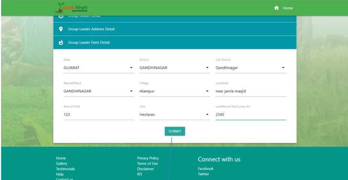Focus the LandRecord No/Survey No field
This screenshot has width=348, height=180.
click(250, 115)
